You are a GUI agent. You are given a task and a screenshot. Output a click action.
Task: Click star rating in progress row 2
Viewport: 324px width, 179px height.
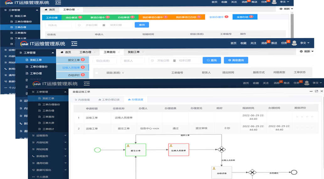[x=305, y=128]
